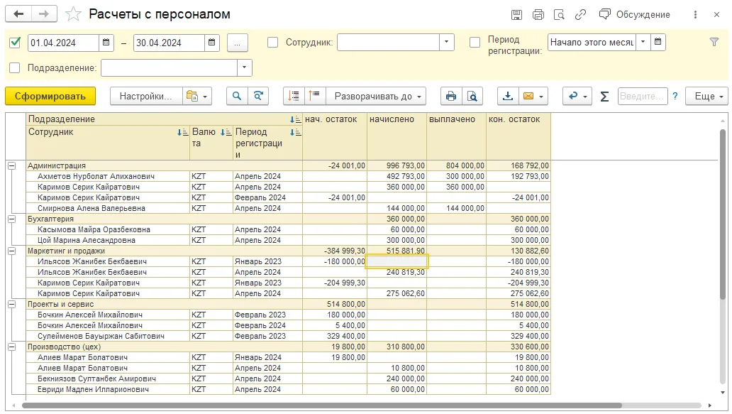The height and width of the screenshot is (414, 732).
Task: Calculate sum with sigma icon
Action: click(604, 97)
